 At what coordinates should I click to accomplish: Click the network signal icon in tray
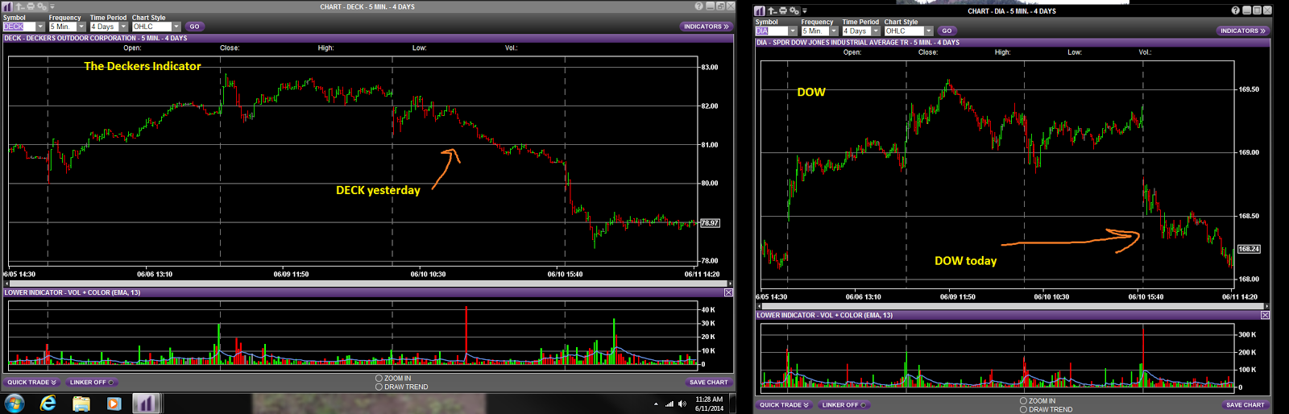tap(669, 404)
